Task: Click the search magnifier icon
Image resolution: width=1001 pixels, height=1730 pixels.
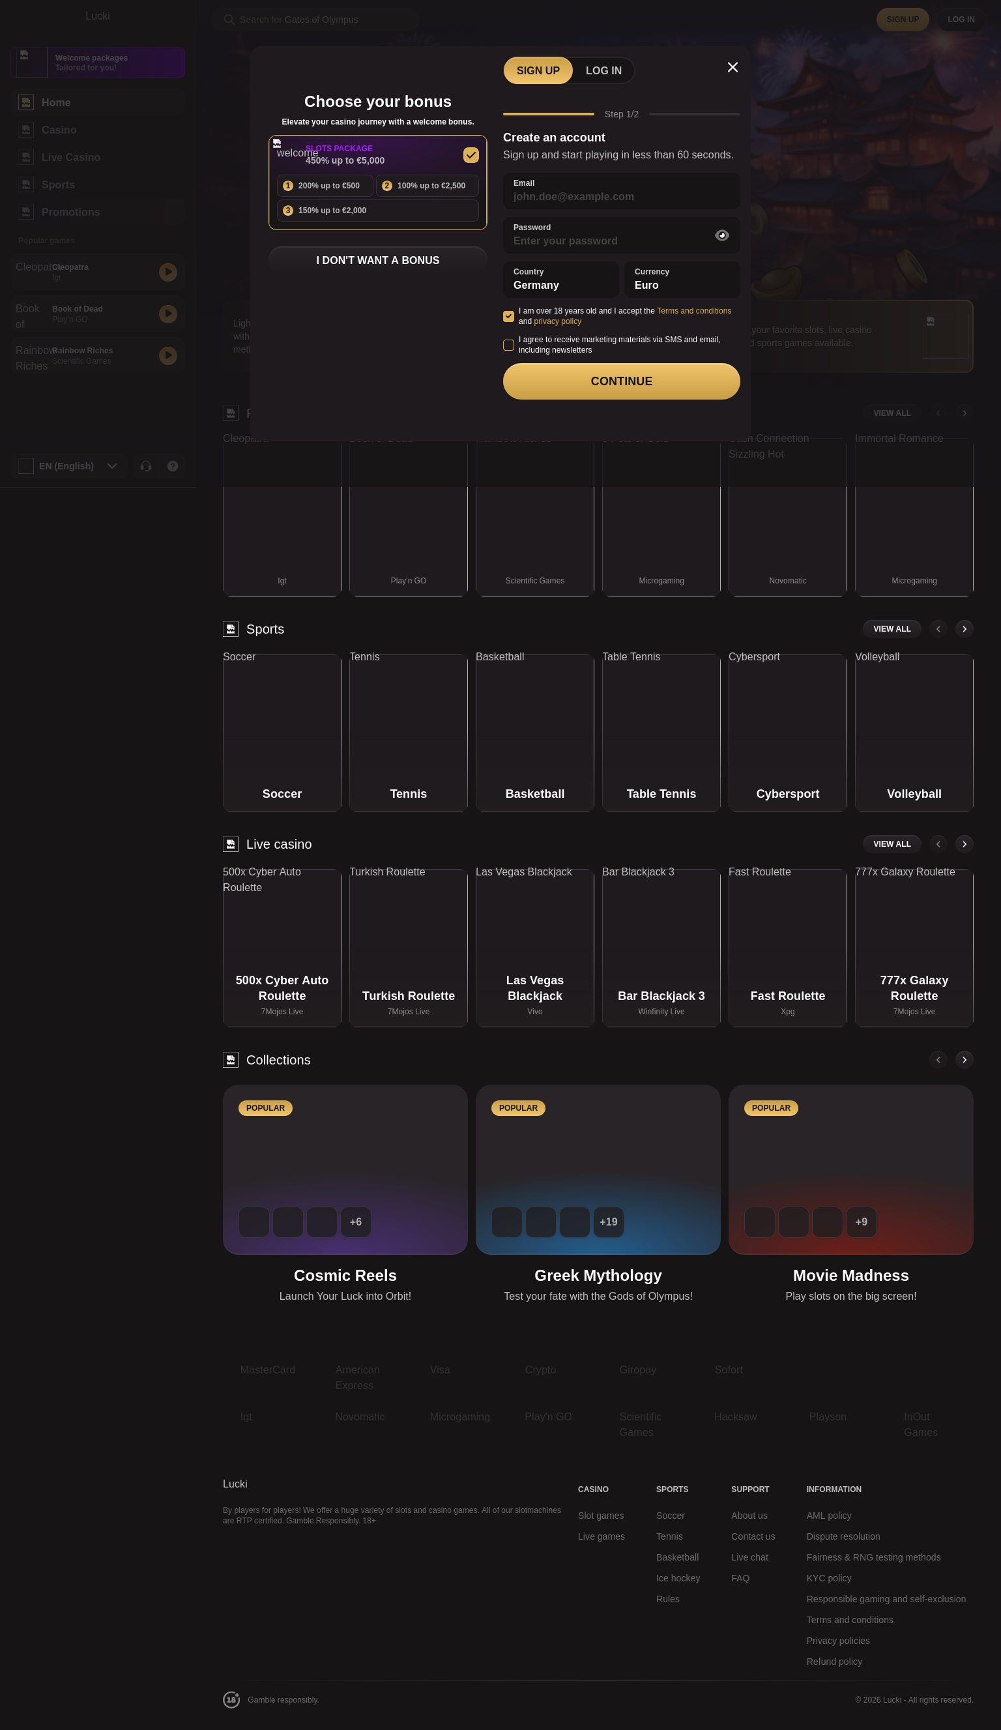Action: (229, 19)
